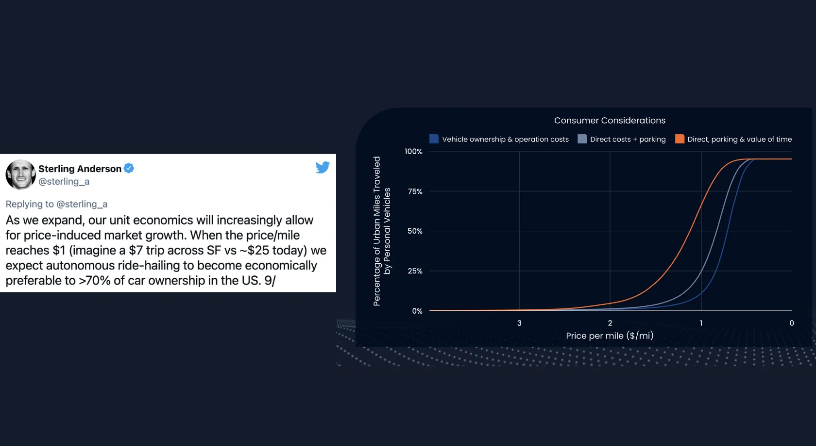The height and width of the screenshot is (446, 816).
Task: Click the x-axis tick label 1
Action: click(701, 323)
